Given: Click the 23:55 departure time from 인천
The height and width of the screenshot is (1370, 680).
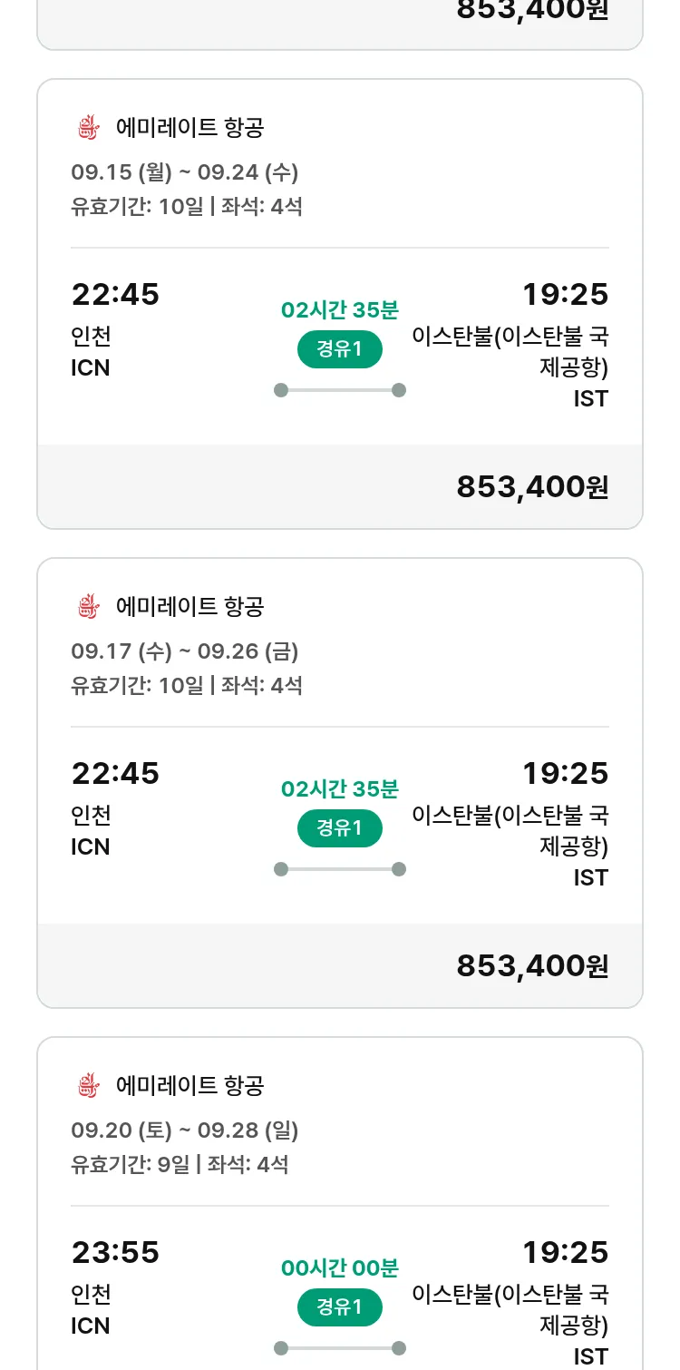Looking at the screenshot, I should [115, 1253].
